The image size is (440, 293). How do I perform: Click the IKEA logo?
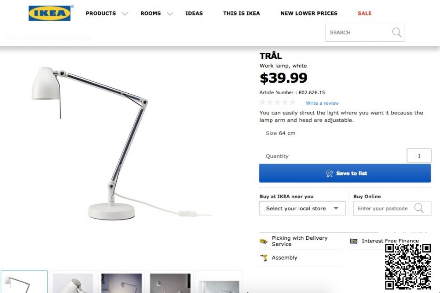click(x=50, y=13)
